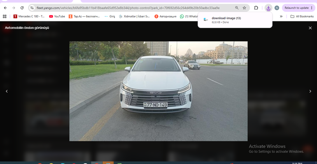Screen dimensions: 317x164
Task: Open the download-image (13) file entry
Action: pos(235,20)
